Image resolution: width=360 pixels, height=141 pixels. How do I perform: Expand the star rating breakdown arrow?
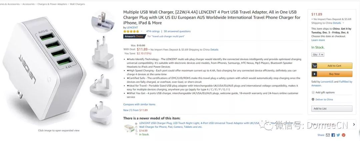pyautogui.click(x=141, y=31)
